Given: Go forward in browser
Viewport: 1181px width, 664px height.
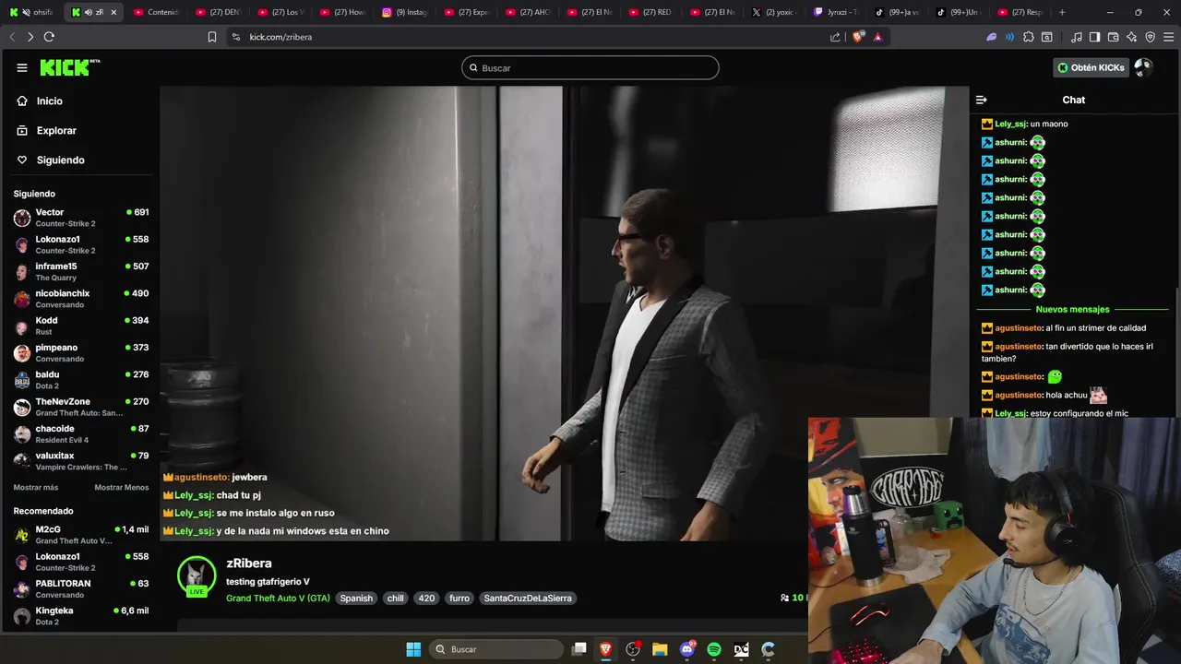Looking at the screenshot, I should click(x=30, y=37).
